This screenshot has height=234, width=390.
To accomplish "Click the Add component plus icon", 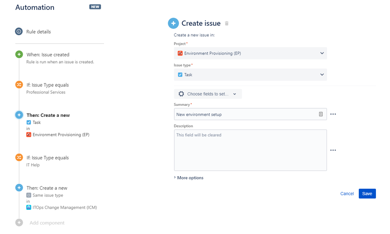I will pos(19,222).
